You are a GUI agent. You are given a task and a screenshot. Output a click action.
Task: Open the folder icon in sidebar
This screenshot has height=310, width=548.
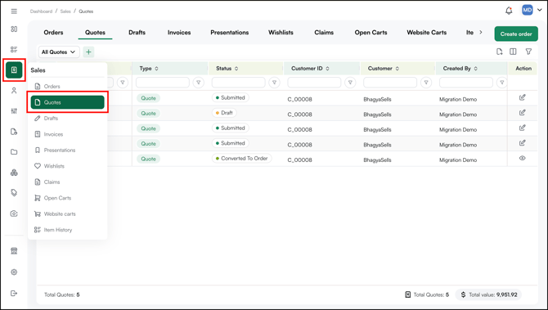(x=14, y=152)
